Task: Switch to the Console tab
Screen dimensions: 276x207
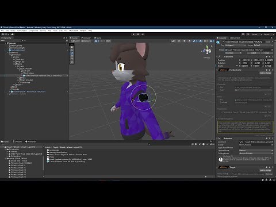Action: click(17, 141)
